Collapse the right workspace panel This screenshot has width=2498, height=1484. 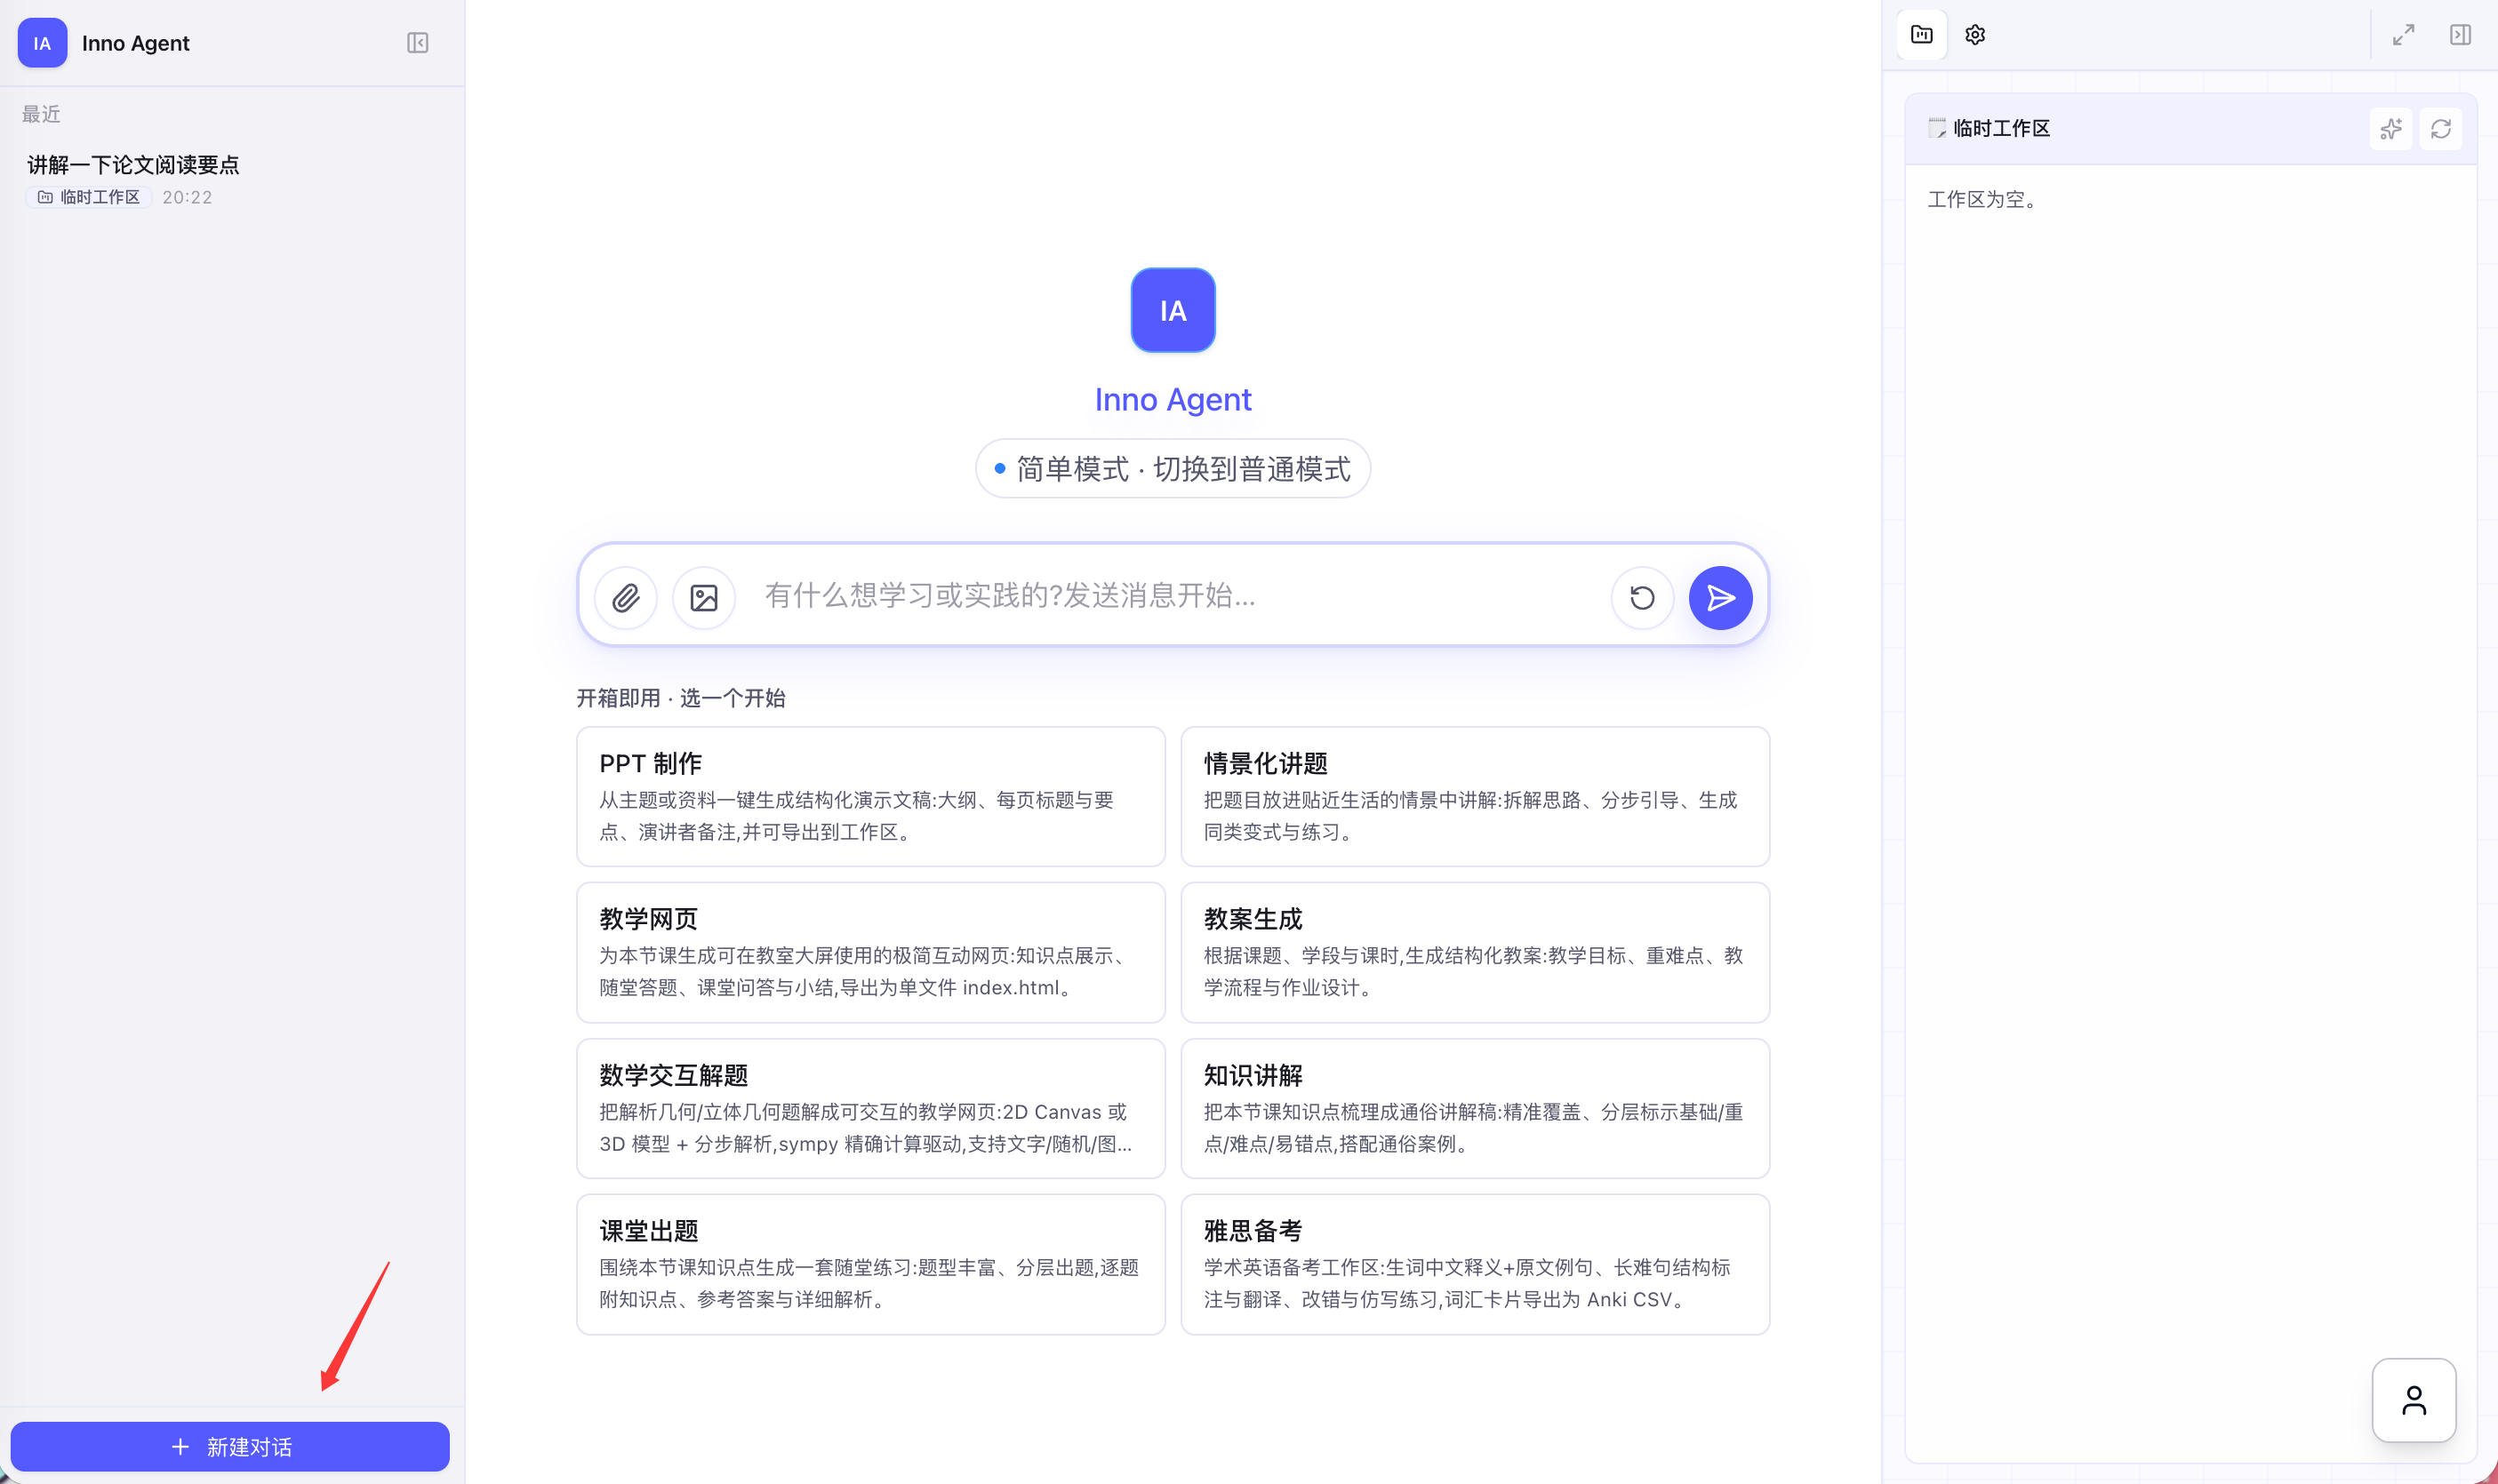2459,35
